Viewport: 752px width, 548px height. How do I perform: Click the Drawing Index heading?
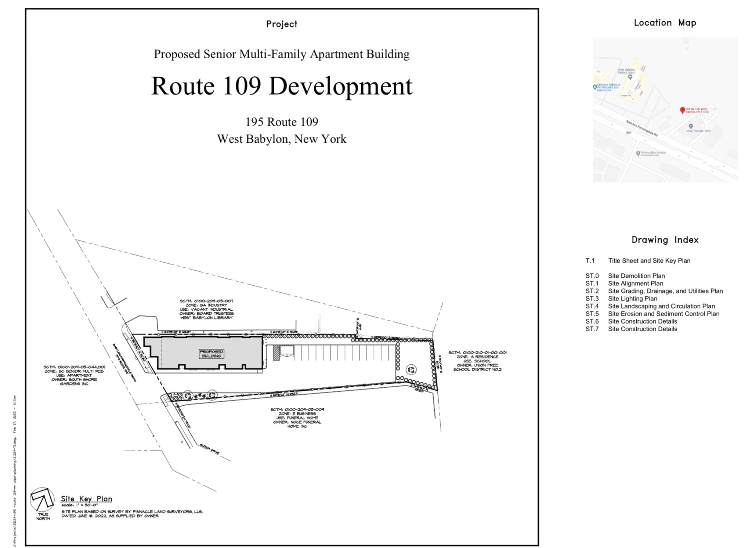(x=665, y=240)
